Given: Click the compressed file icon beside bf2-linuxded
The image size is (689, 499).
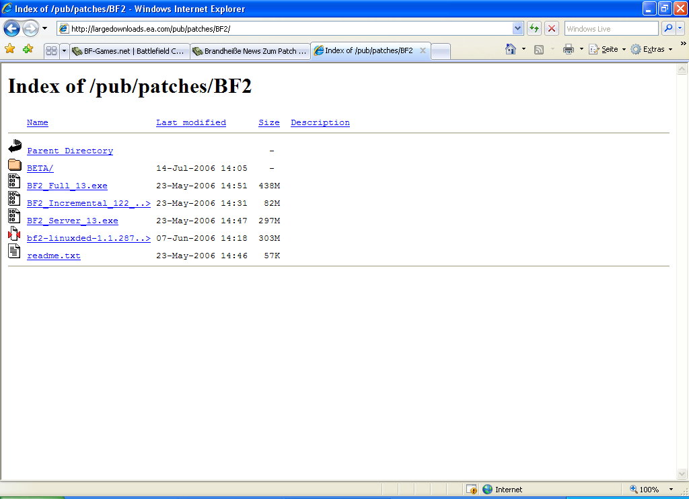Looking at the screenshot, I should click(14, 233).
